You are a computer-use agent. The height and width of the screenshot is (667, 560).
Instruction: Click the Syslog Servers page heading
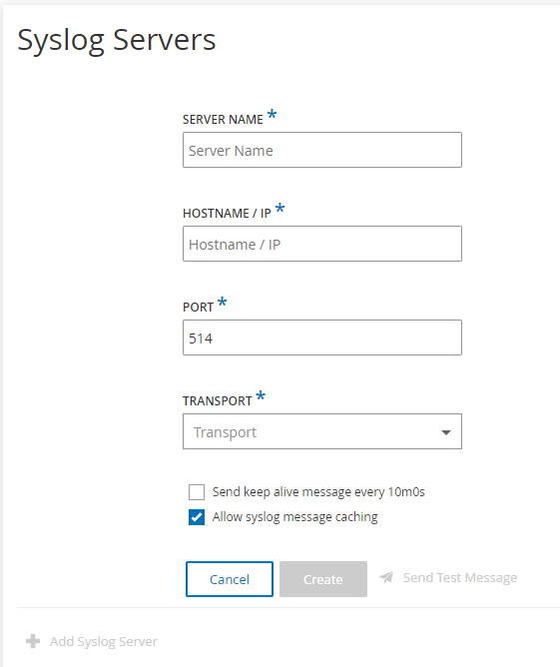pyautogui.click(x=117, y=40)
